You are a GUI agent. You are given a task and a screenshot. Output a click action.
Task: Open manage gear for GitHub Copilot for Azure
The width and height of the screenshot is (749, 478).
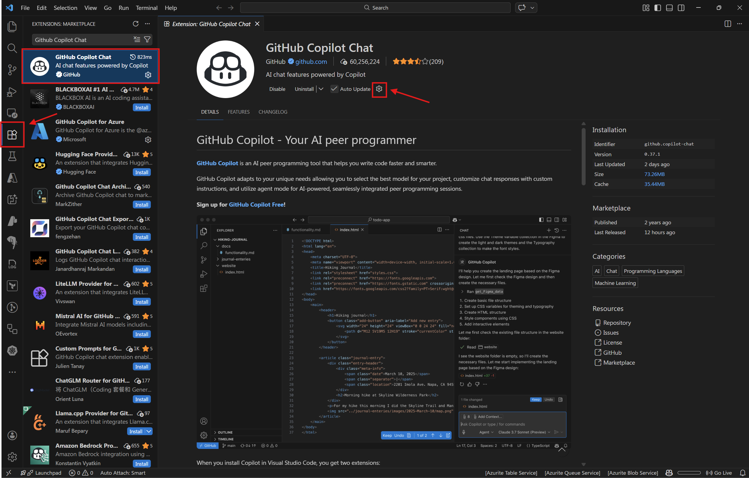click(x=148, y=140)
